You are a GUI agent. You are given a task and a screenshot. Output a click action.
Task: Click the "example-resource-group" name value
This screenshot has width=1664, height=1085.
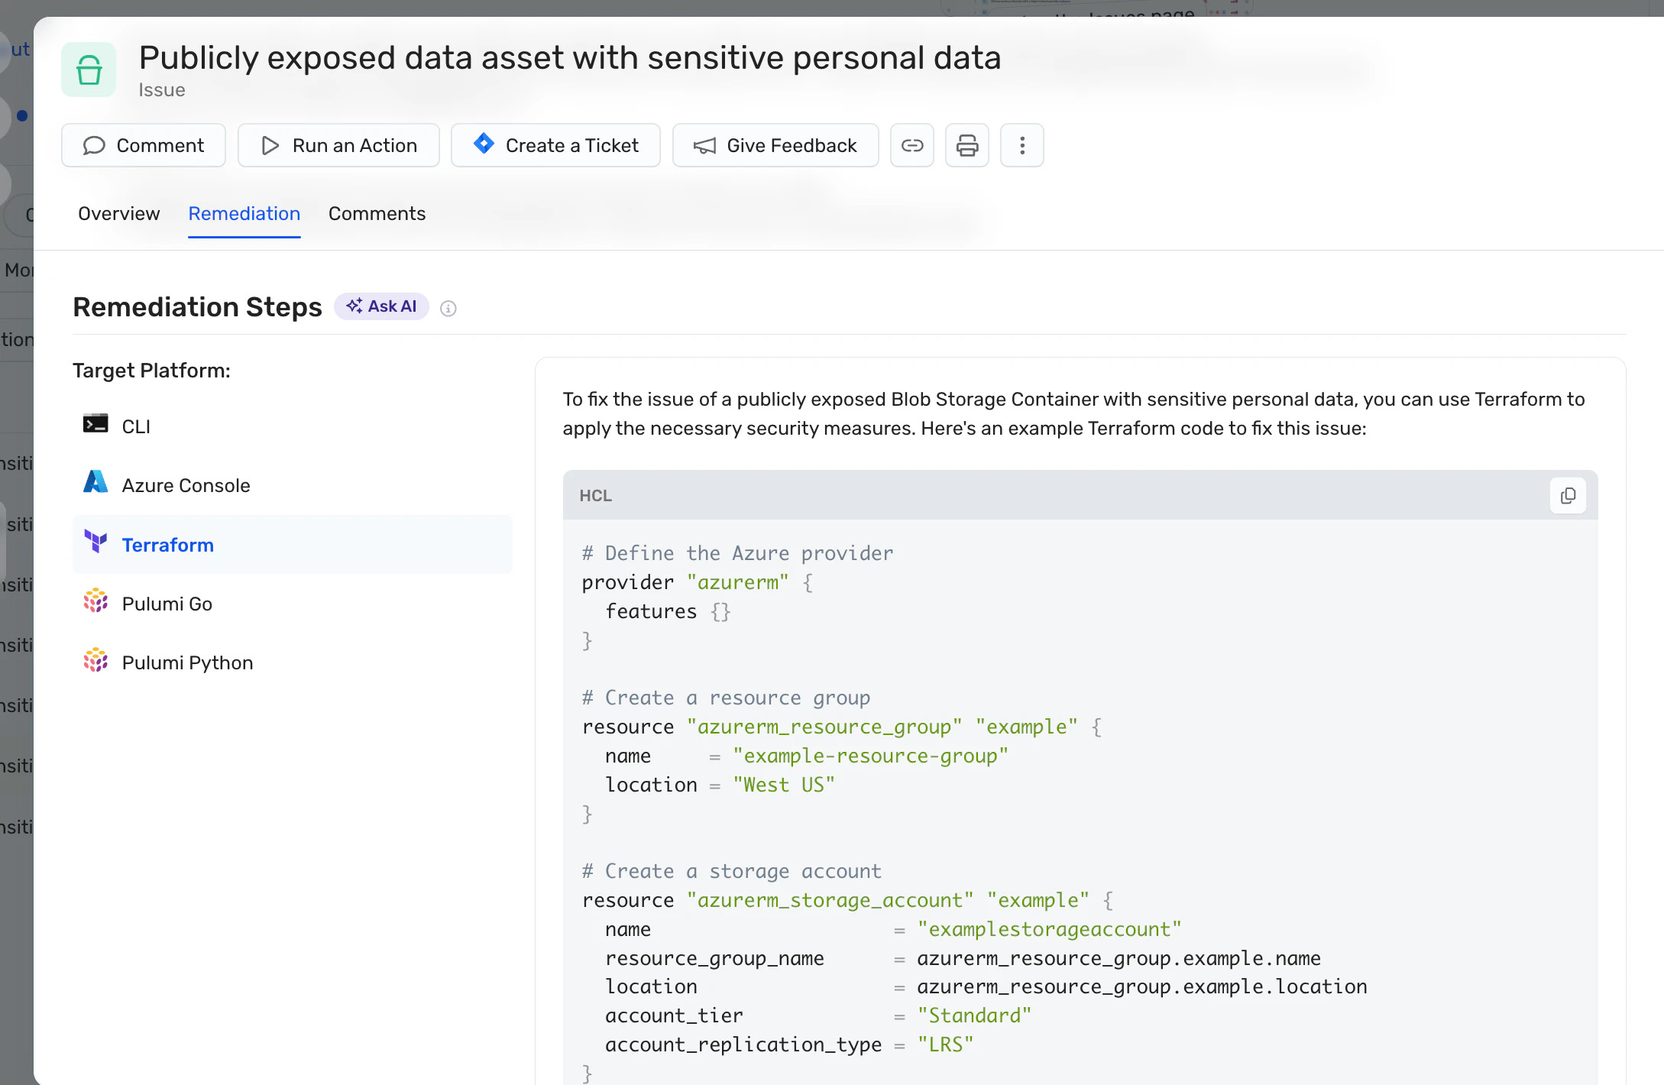point(871,756)
